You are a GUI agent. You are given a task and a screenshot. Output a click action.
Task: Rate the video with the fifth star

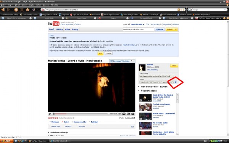(57, 118)
